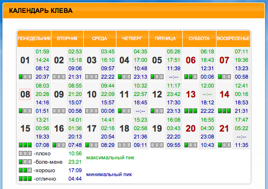Click the rating bars under day 04
The image size is (268, 189).
pos(124,77)
